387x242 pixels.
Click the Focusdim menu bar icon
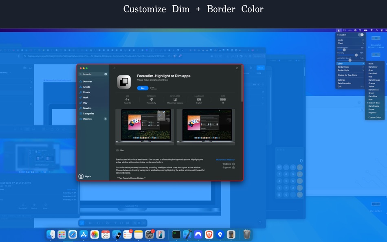(339, 31)
